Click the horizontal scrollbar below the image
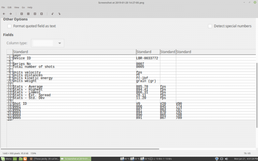The height and width of the screenshot is (161, 258). 80,149
